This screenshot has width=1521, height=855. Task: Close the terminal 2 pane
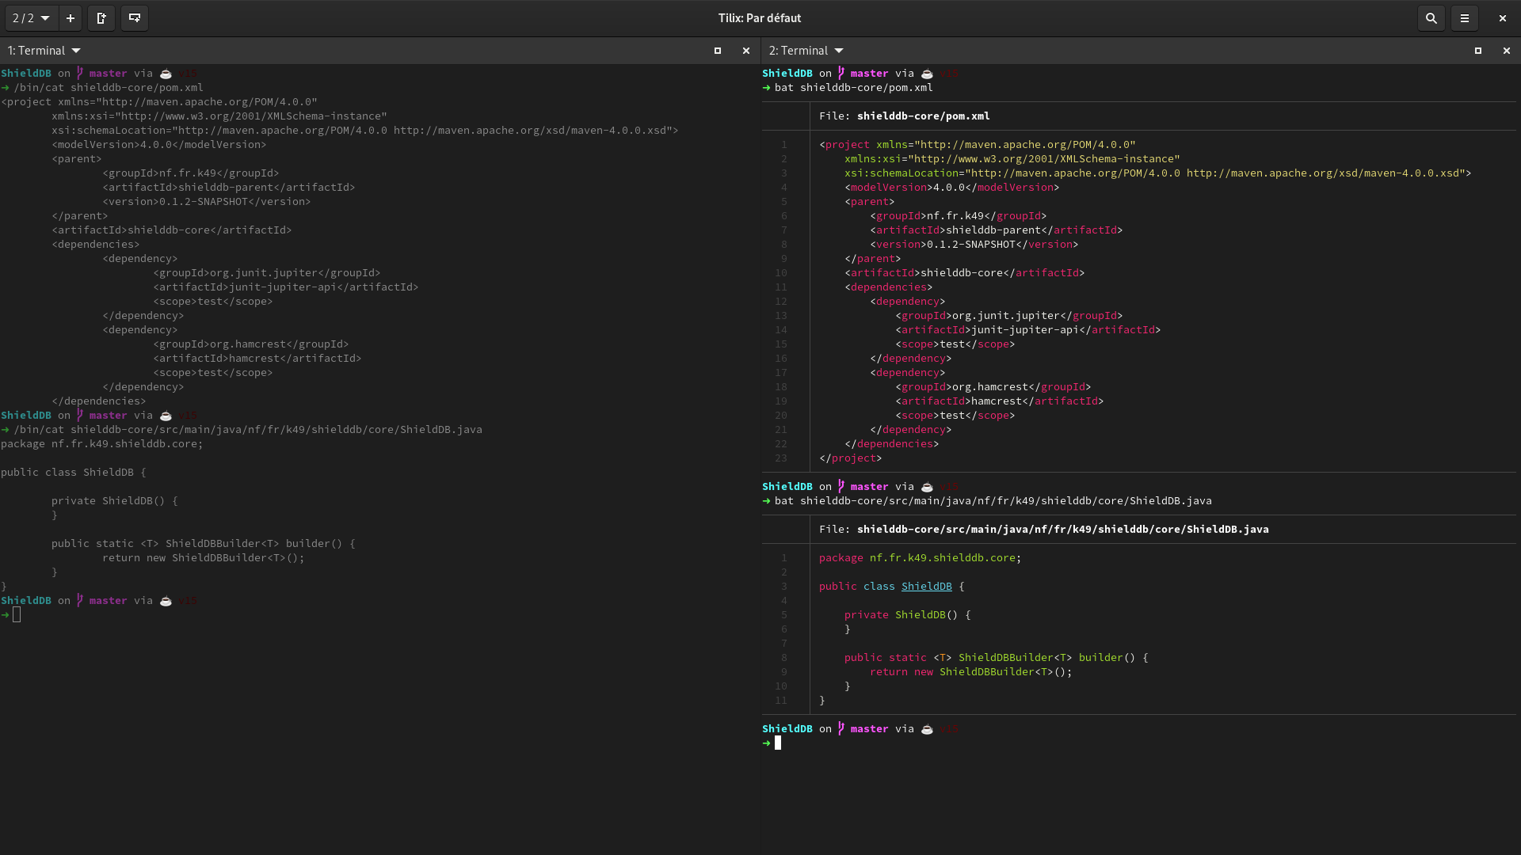pyautogui.click(x=1506, y=51)
